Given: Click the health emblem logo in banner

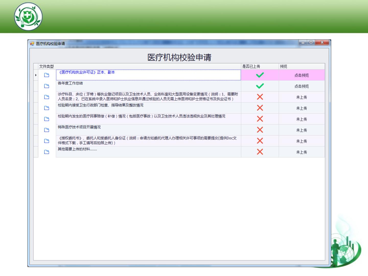Looking at the screenshot, I should (28, 17).
